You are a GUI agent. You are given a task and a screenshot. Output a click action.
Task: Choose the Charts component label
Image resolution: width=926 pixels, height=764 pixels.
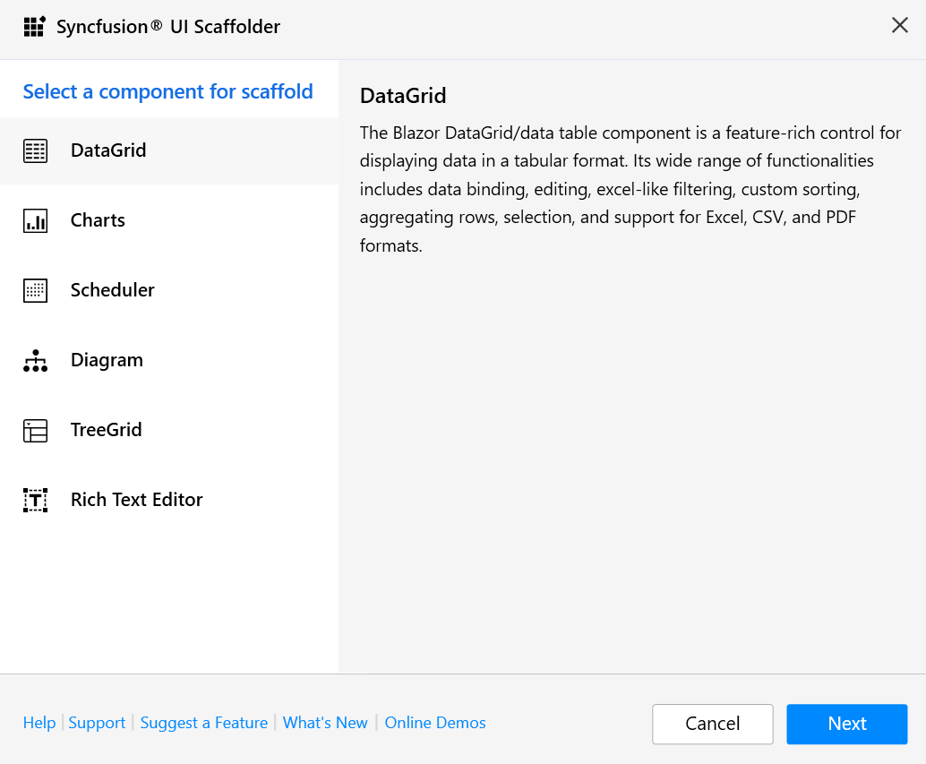98,220
